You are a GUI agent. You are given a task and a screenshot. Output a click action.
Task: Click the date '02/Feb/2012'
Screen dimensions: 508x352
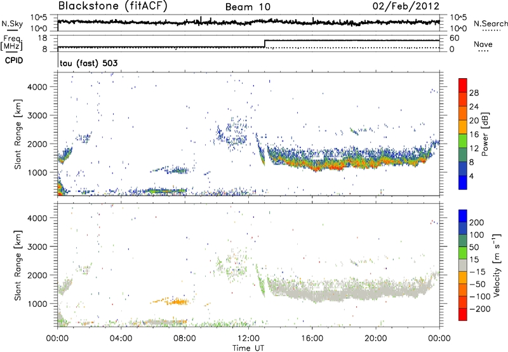[406, 6]
